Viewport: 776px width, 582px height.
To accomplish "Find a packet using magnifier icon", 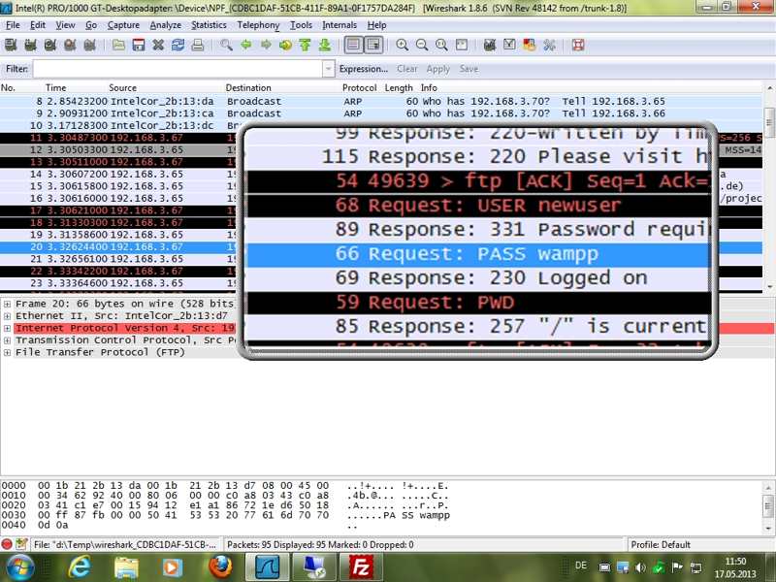I will (226, 46).
